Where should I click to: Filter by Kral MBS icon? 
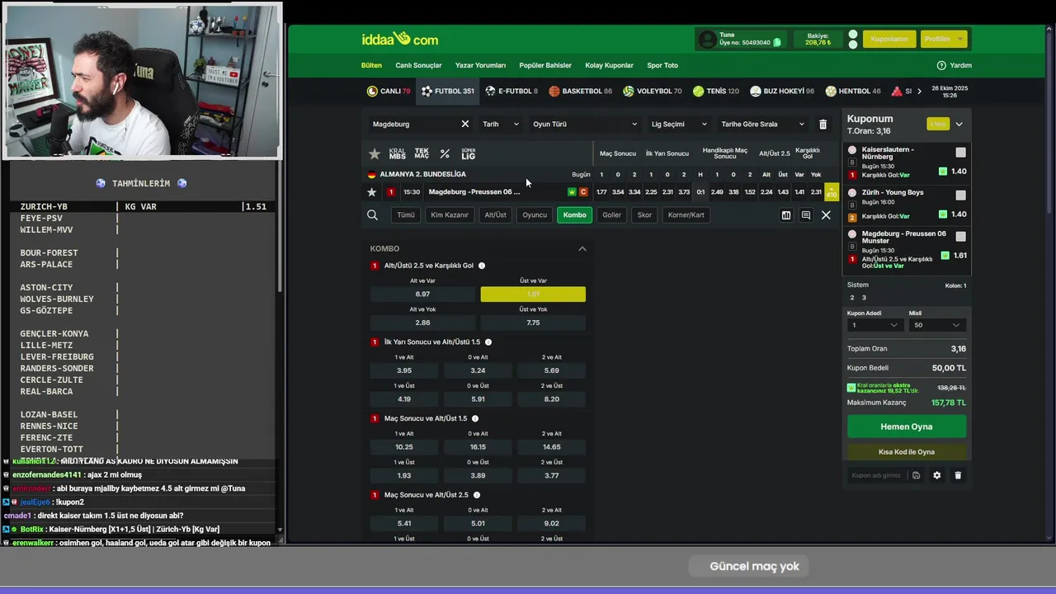tap(397, 154)
